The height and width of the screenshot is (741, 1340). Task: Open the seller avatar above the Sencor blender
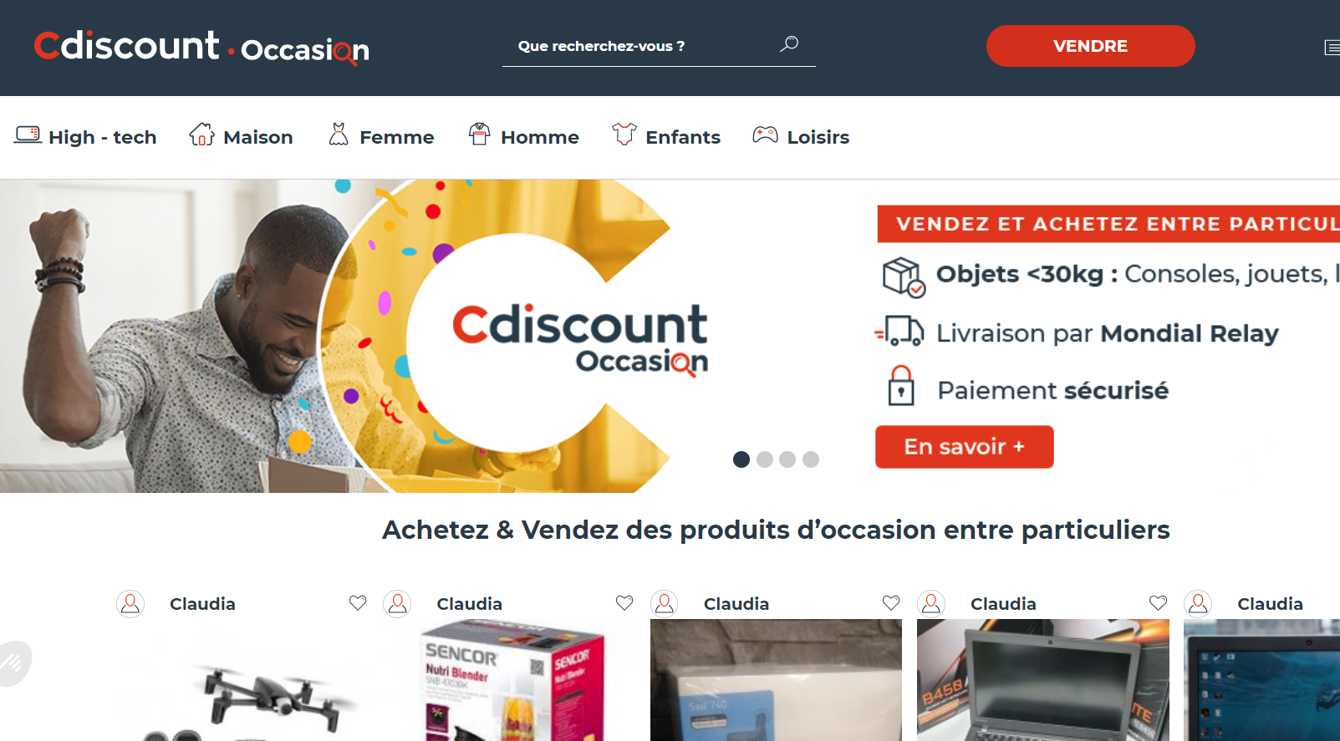click(x=397, y=604)
